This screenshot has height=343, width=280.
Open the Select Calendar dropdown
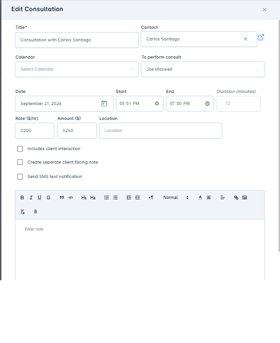pyautogui.click(x=77, y=69)
